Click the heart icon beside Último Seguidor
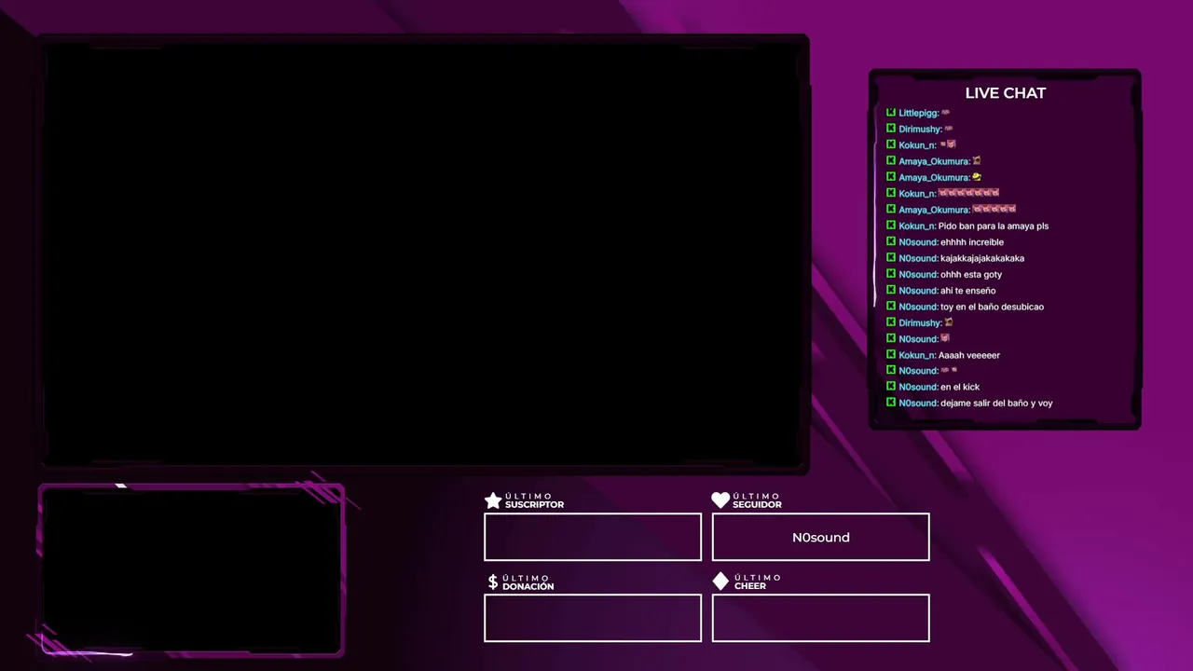 pos(720,500)
